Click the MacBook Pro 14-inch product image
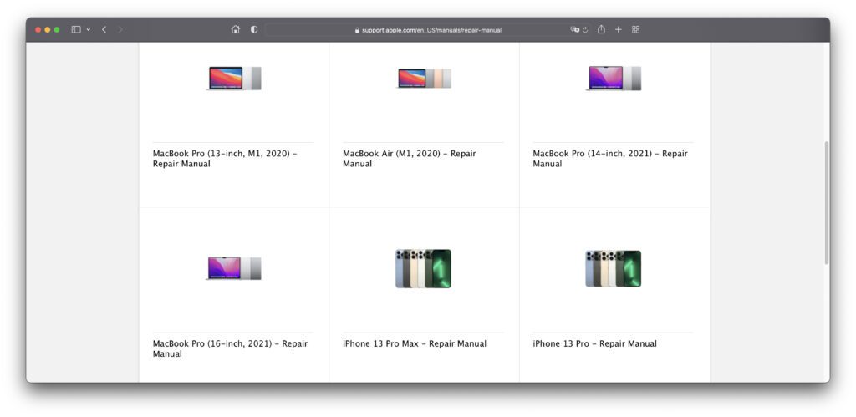 coord(614,78)
